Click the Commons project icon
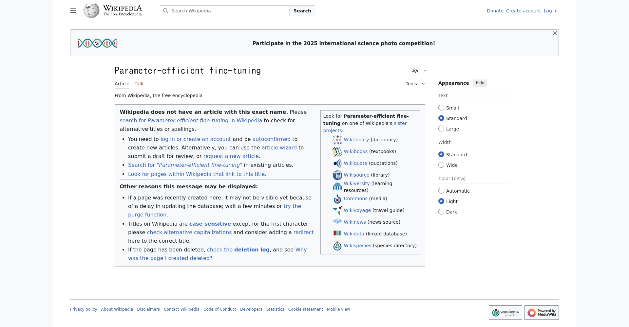Viewport: 629px width, 327px height. point(337,199)
